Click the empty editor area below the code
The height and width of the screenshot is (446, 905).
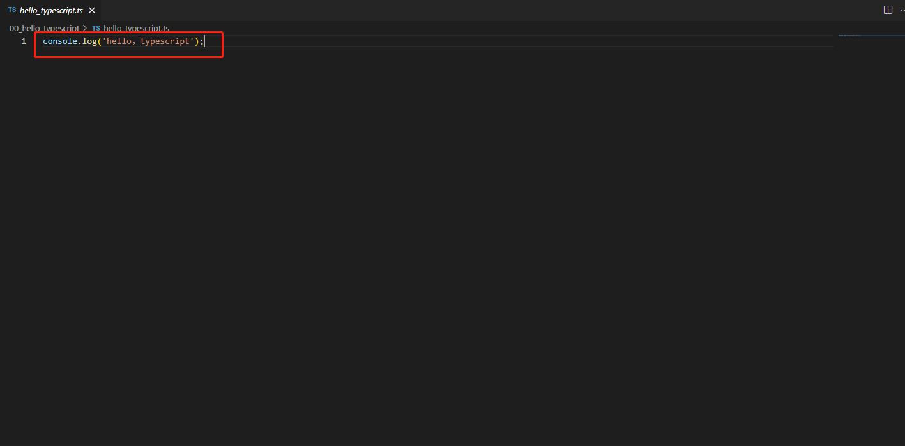click(x=434, y=242)
